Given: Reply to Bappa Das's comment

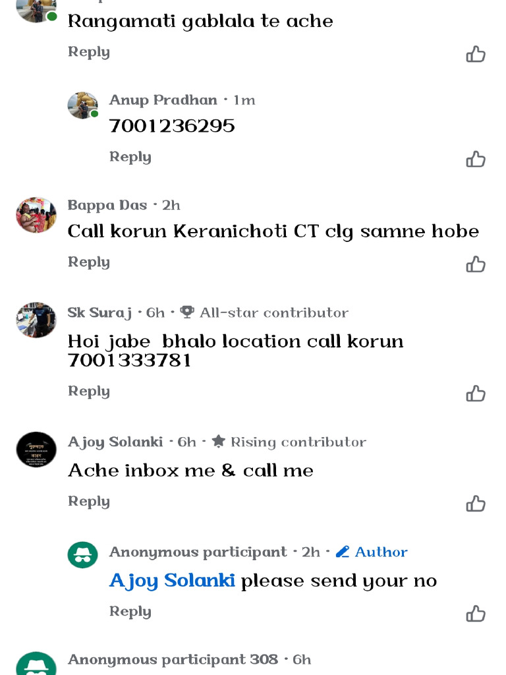Looking at the screenshot, I should (x=89, y=262).
